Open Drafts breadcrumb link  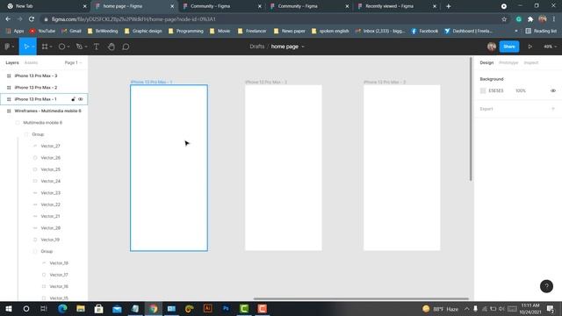pyautogui.click(x=257, y=47)
